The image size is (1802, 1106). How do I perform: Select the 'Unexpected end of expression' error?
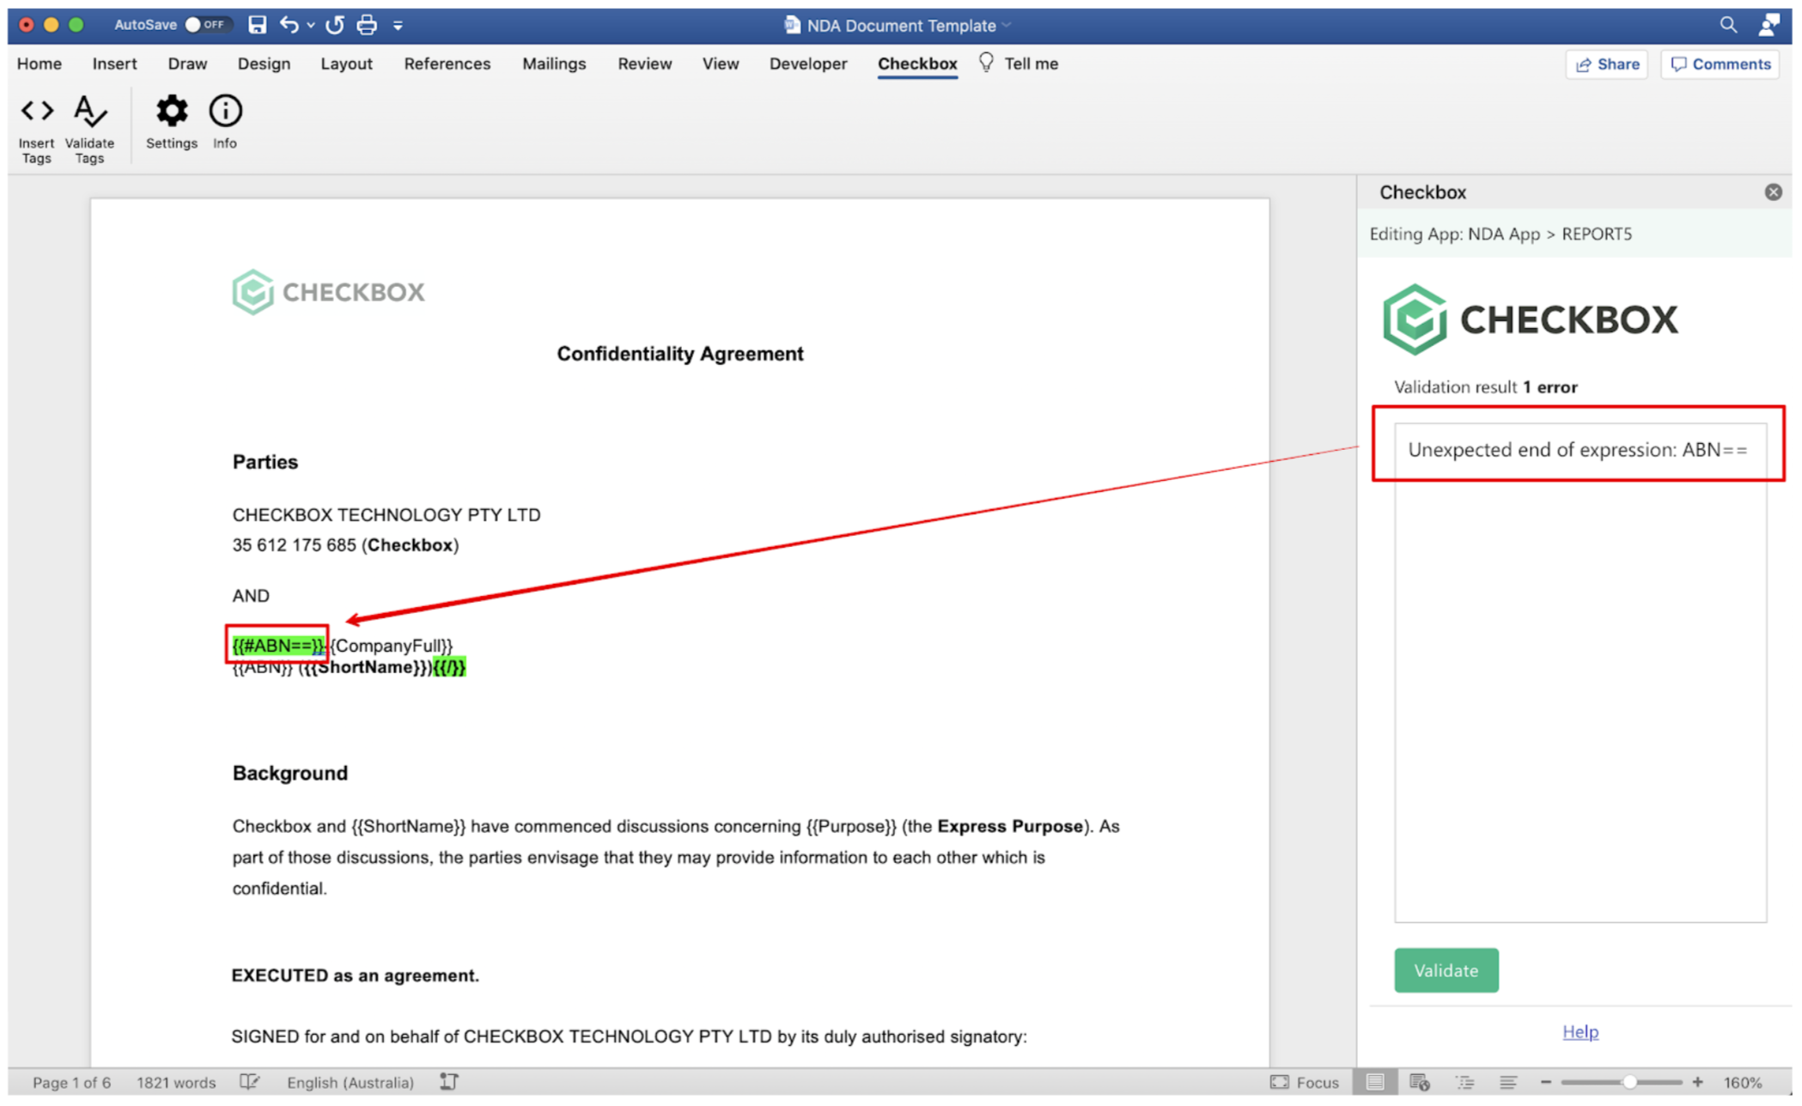[x=1578, y=450]
